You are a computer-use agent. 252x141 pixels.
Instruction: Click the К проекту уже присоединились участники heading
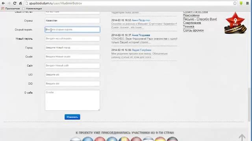[124, 133]
